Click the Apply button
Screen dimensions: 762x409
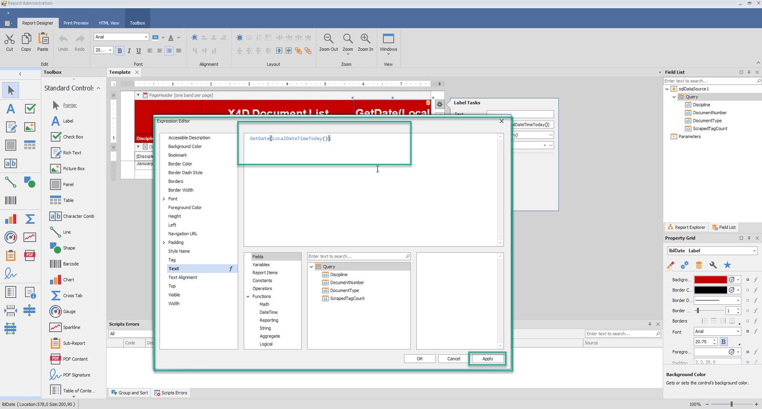487,359
